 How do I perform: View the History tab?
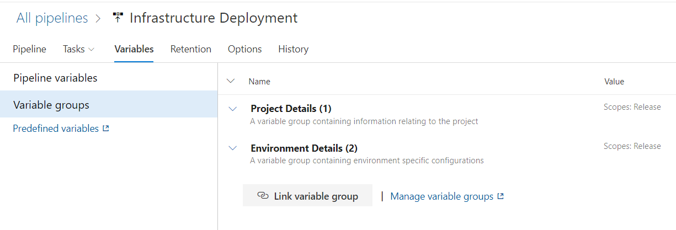[x=293, y=49]
